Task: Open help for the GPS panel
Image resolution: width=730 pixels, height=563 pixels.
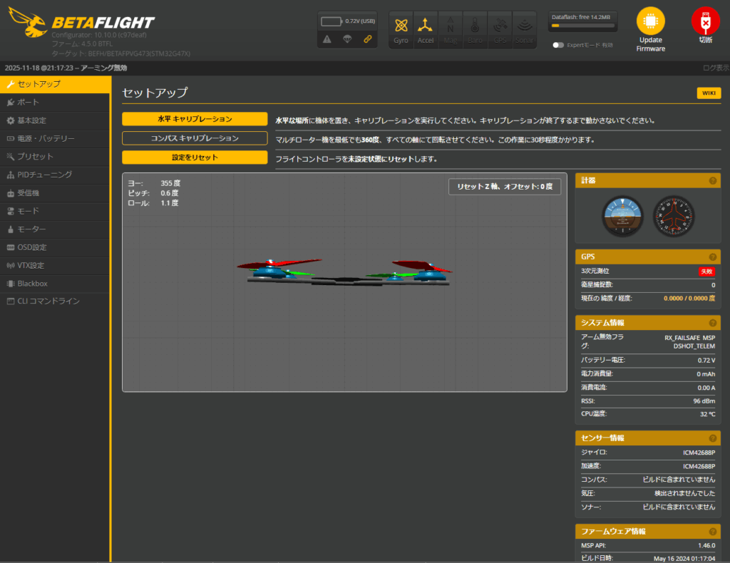Action: coord(712,257)
